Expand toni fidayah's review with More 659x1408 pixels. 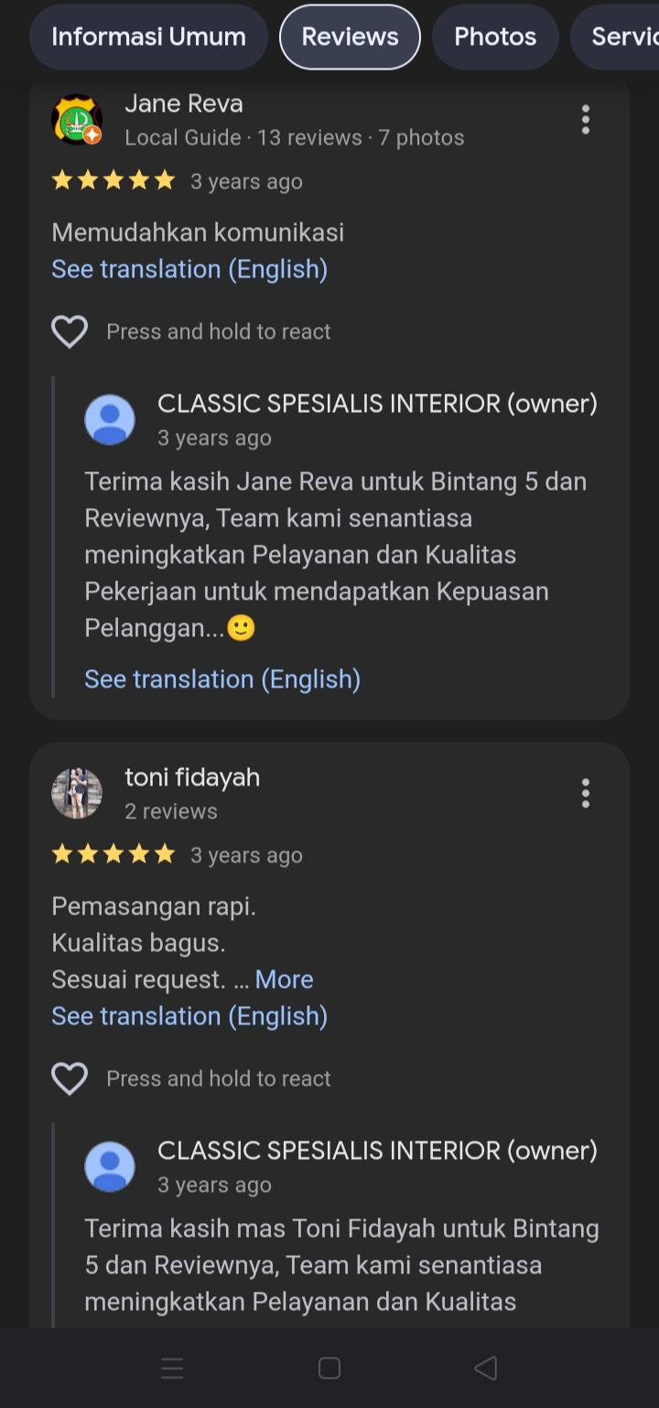(x=284, y=980)
